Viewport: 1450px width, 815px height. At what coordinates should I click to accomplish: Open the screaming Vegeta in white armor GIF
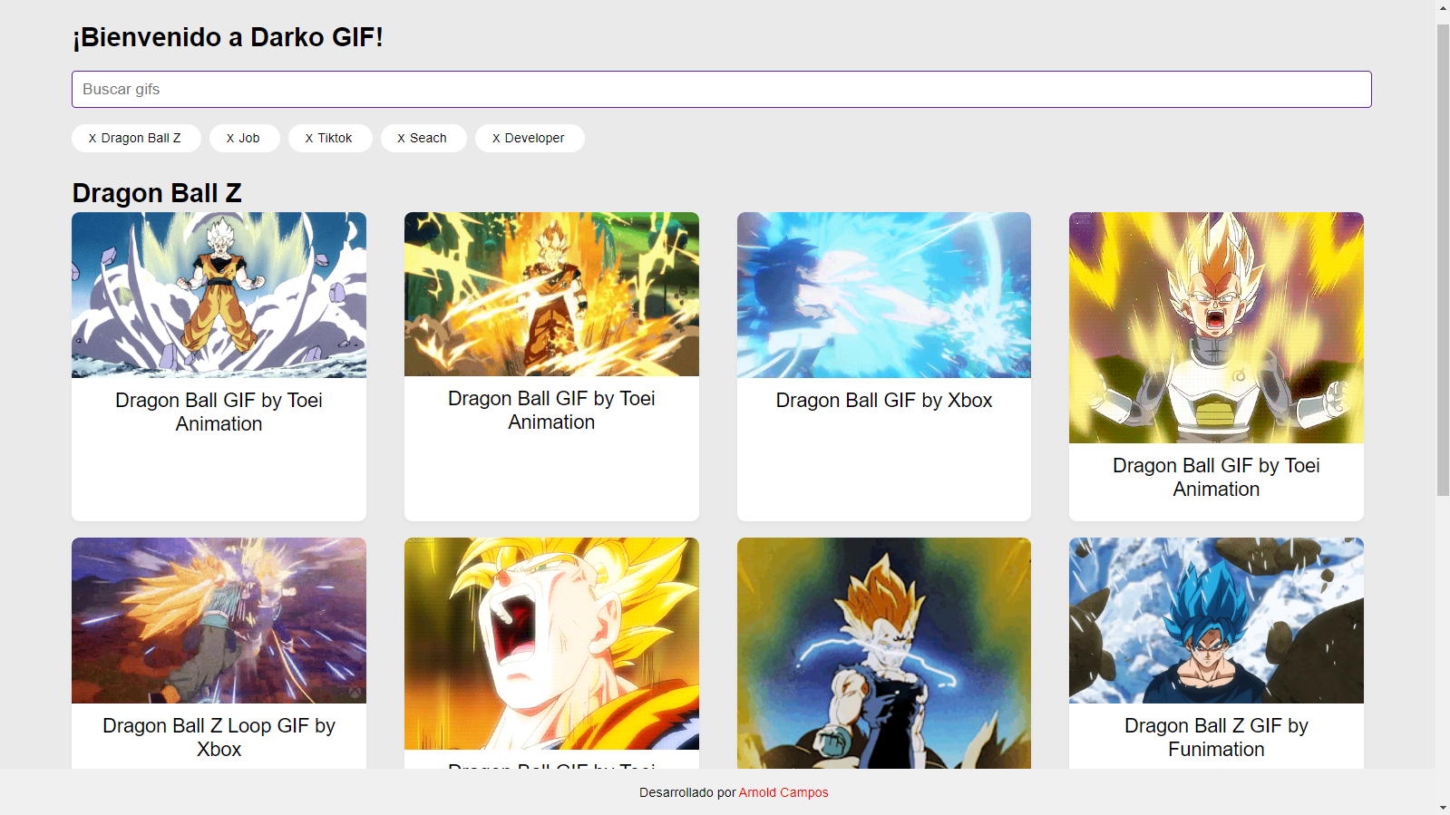tap(1216, 327)
